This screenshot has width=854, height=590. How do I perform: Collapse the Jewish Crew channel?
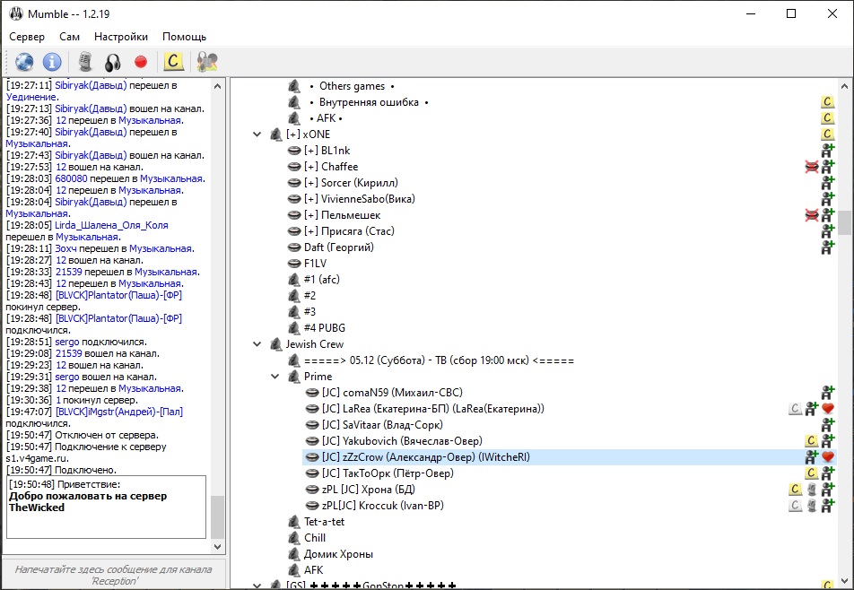click(x=259, y=344)
